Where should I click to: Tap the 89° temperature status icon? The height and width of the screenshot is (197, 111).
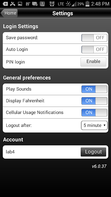pyautogui.click(x=27, y=4)
